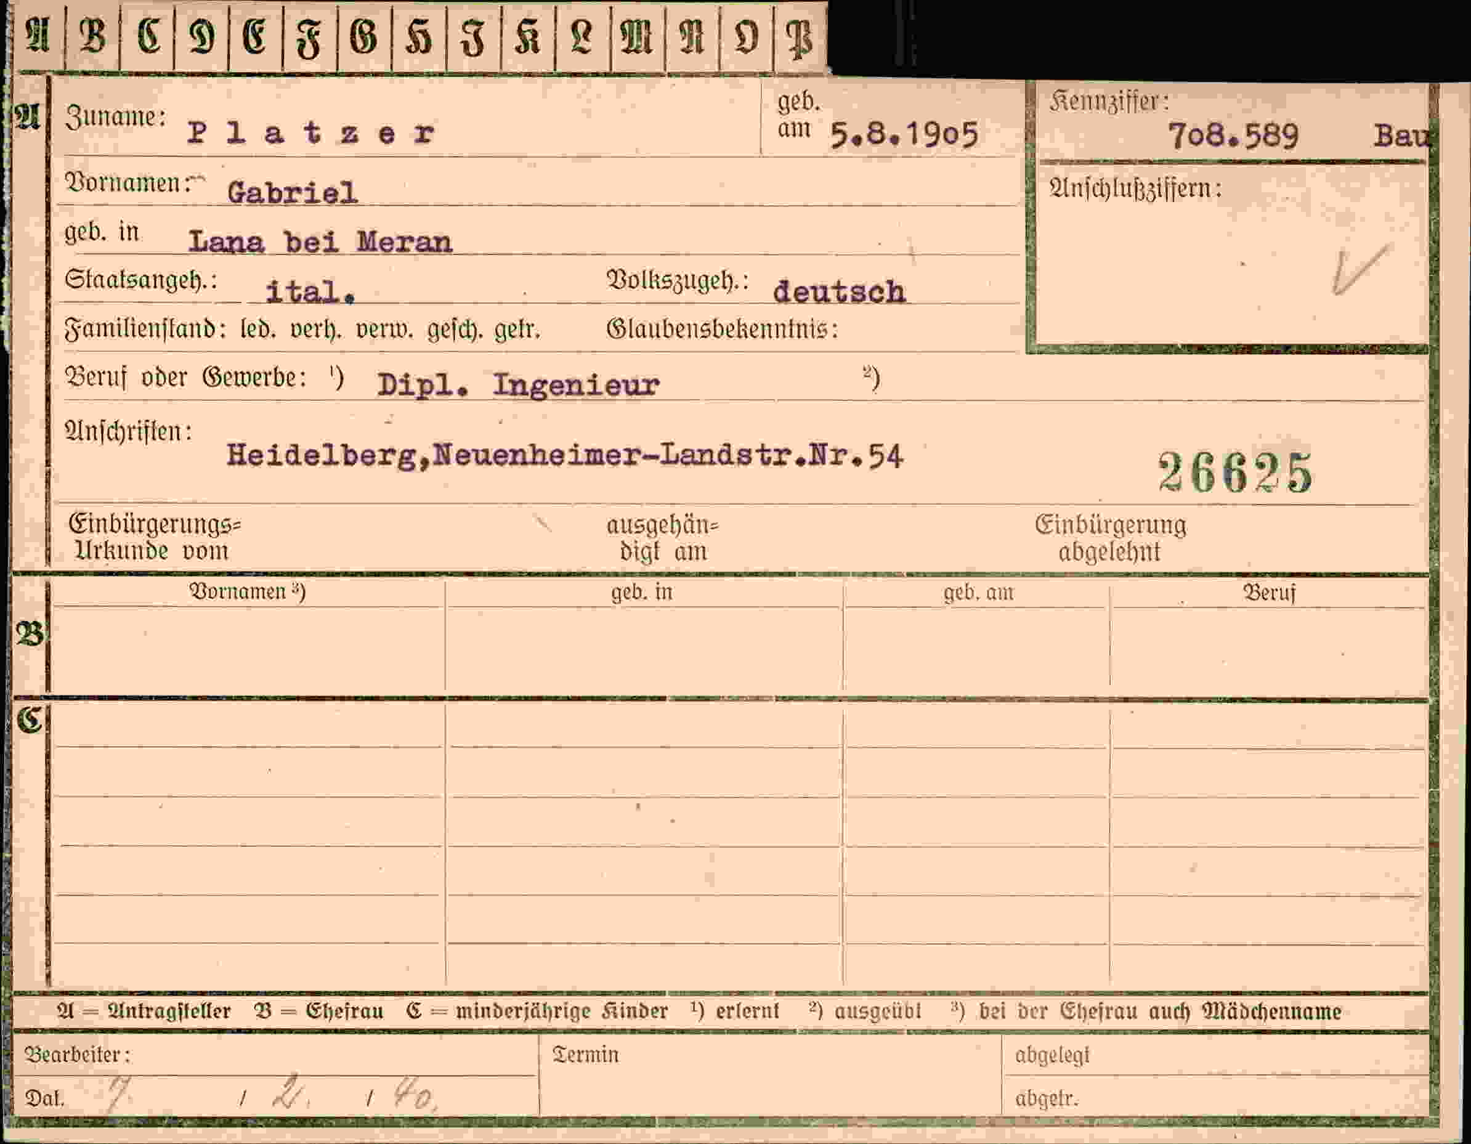Click the 'Glaubensbekenntnis:' label
The height and width of the screenshot is (1144, 1471).
pyautogui.click(x=722, y=330)
